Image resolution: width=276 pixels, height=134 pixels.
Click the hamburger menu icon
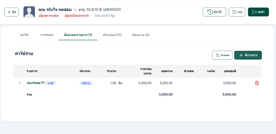(234, 12)
